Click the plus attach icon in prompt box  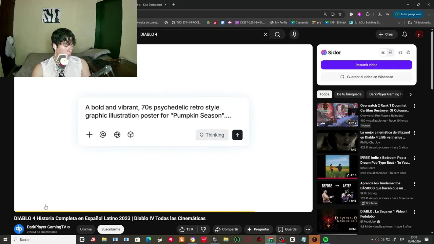pos(89,135)
